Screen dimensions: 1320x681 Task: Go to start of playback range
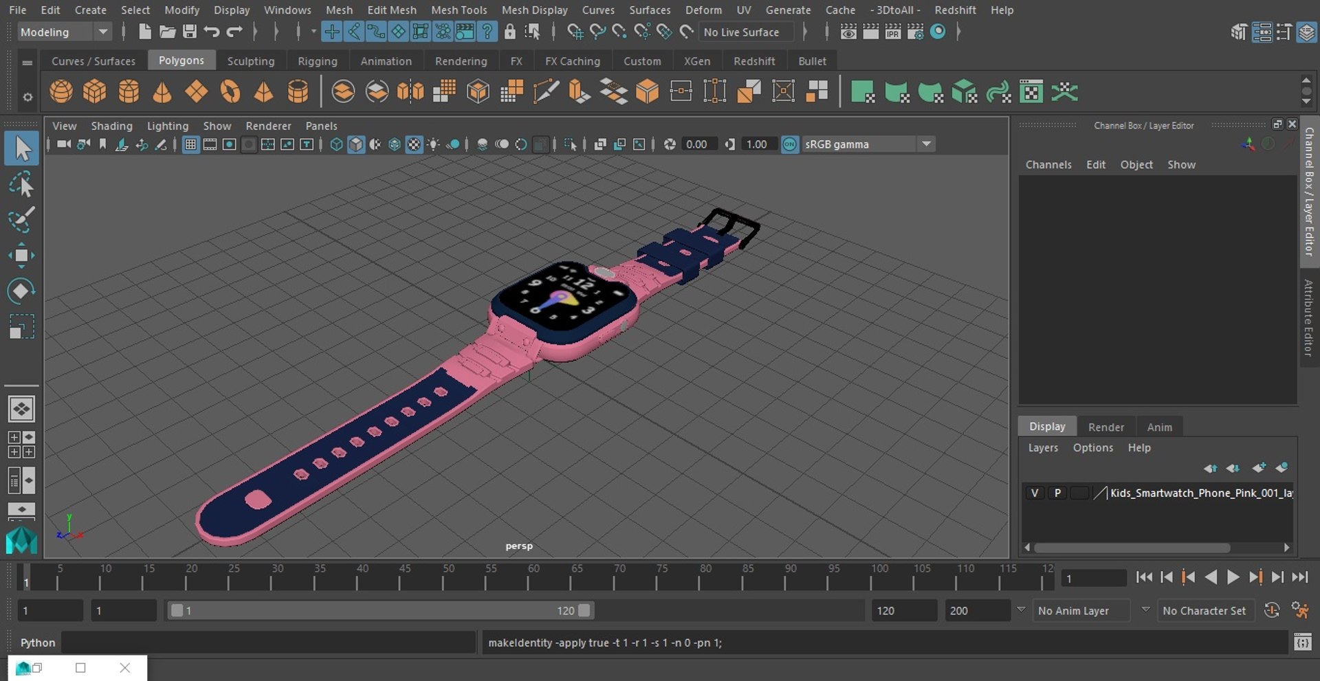pos(1144,577)
